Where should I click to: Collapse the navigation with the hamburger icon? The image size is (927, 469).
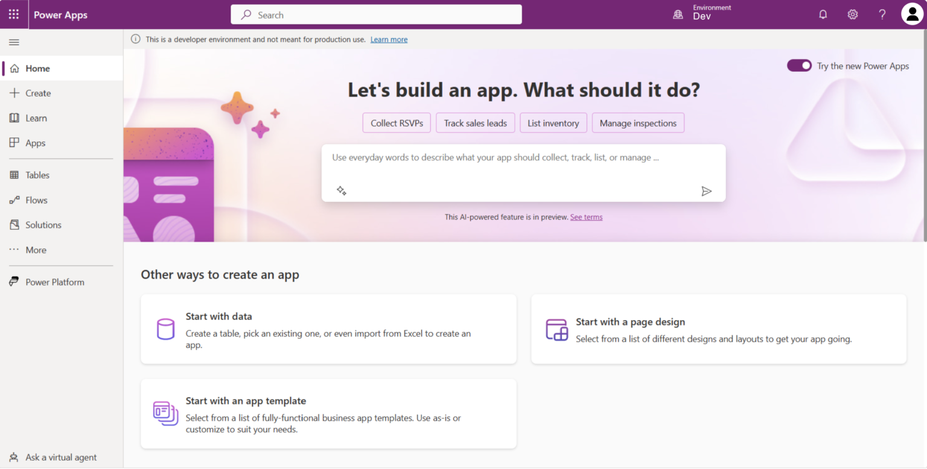(14, 42)
